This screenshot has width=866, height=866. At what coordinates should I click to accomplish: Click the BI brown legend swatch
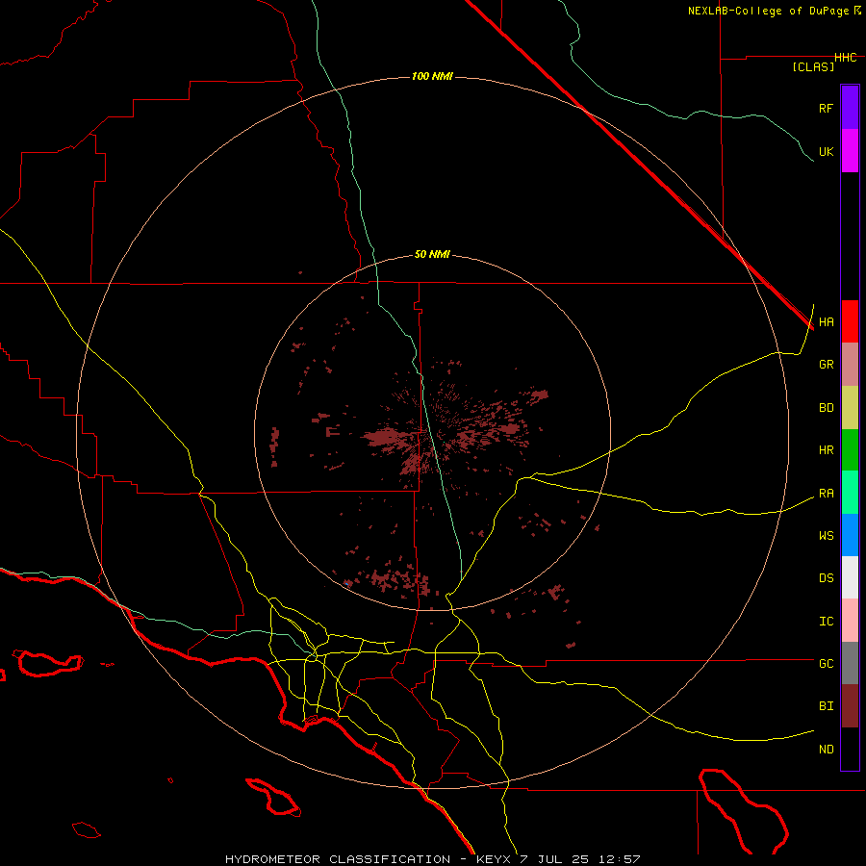coord(850,706)
